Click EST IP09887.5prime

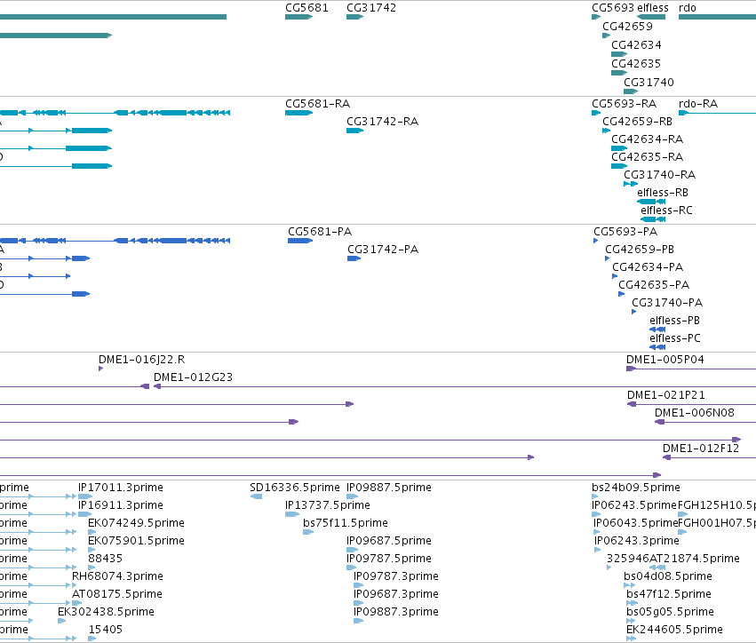(353, 496)
